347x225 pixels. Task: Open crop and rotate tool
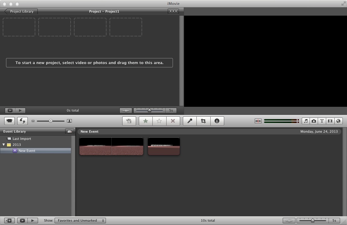click(x=203, y=121)
